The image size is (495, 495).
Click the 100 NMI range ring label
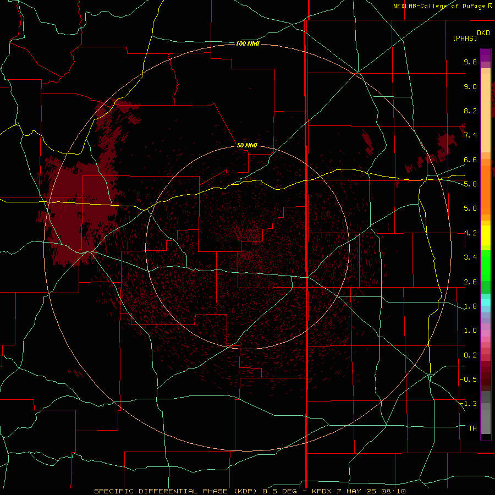coord(248,43)
